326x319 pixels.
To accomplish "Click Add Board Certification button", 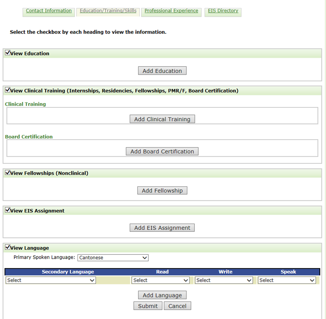I will pos(162,151).
